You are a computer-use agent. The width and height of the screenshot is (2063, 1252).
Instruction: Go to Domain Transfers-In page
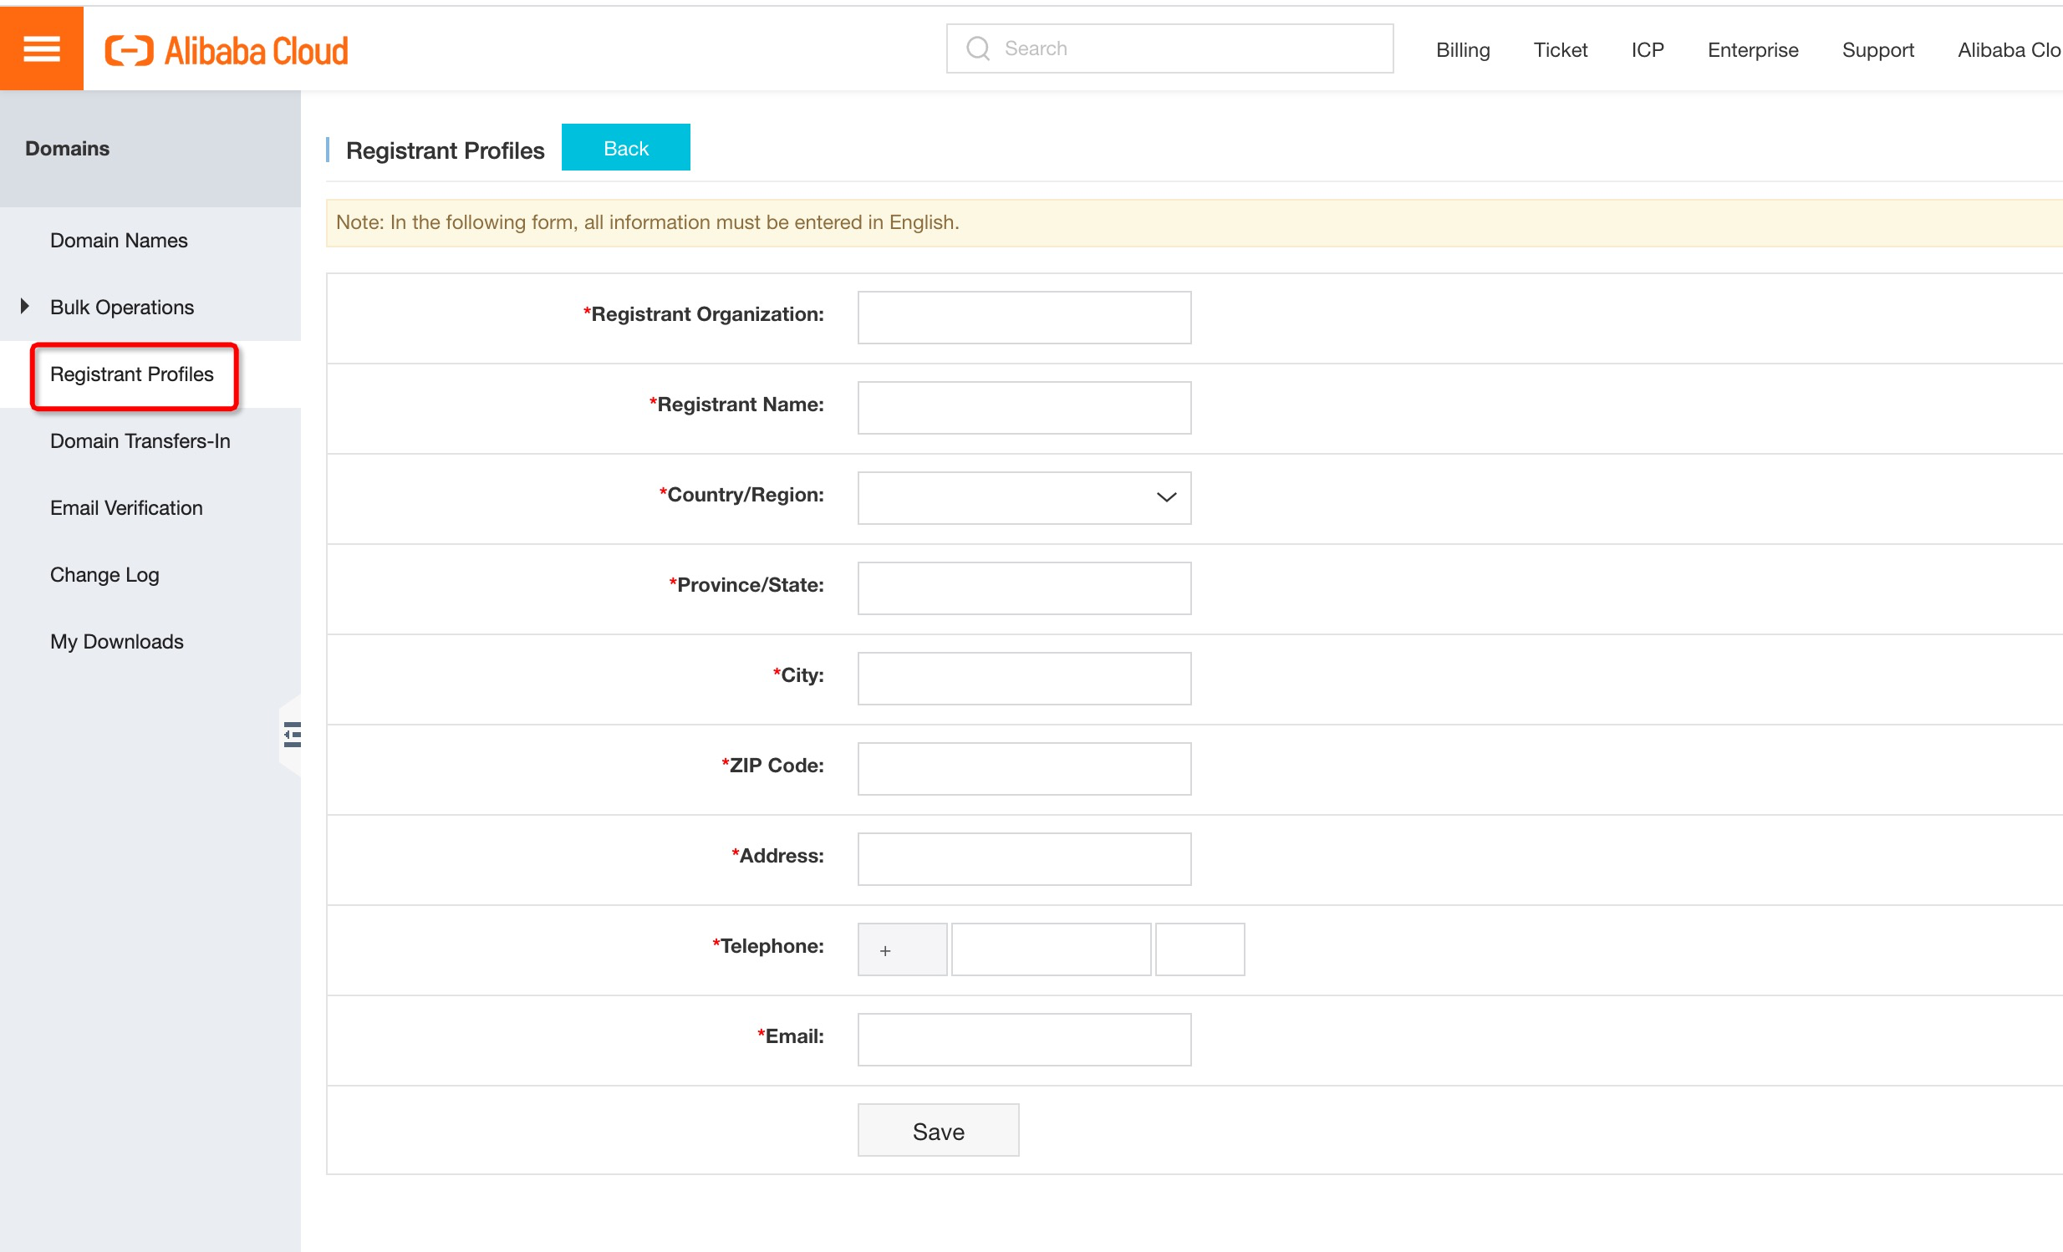(x=140, y=440)
